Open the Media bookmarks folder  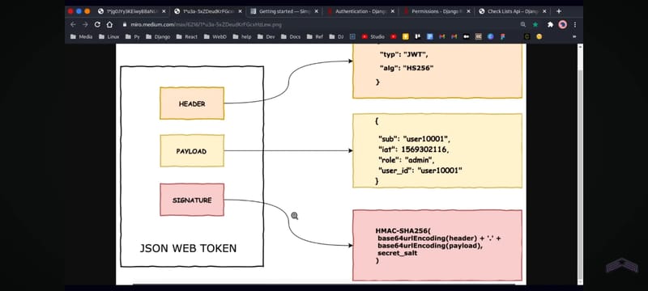click(x=82, y=36)
